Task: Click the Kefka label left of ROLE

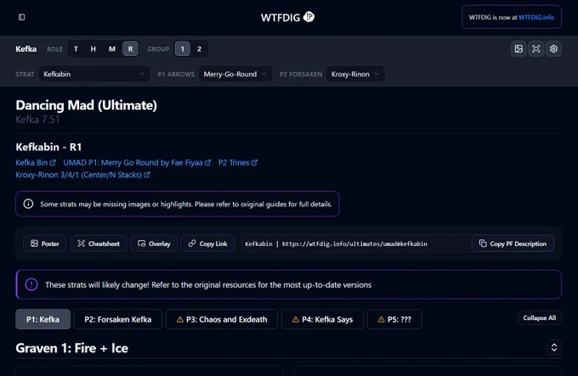Action: click(x=25, y=49)
